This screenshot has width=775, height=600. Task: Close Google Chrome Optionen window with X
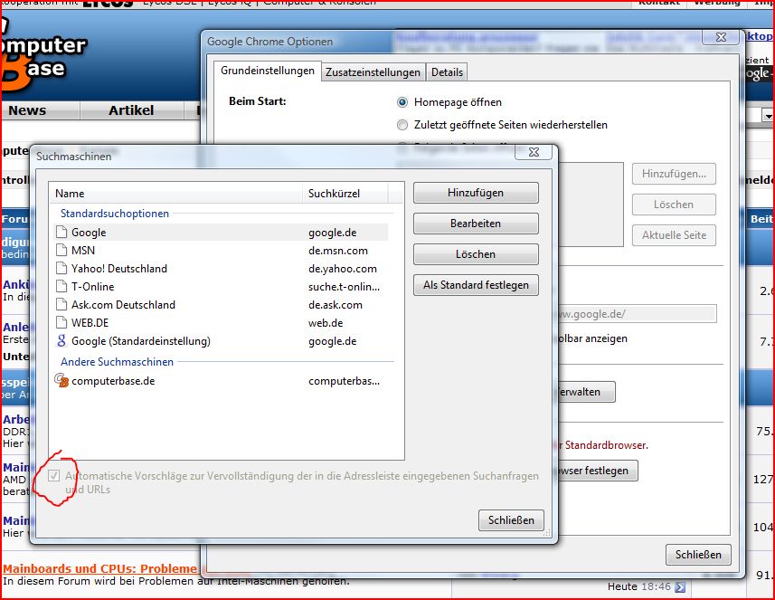point(721,37)
